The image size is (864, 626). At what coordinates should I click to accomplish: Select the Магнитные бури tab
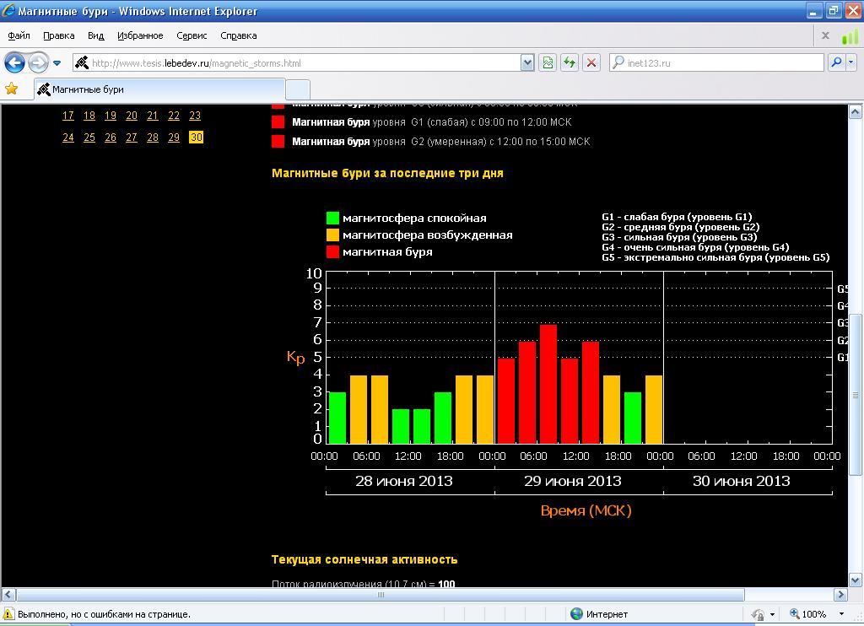(x=159, y=89)
